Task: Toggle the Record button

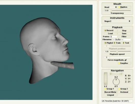Action: 111,30
